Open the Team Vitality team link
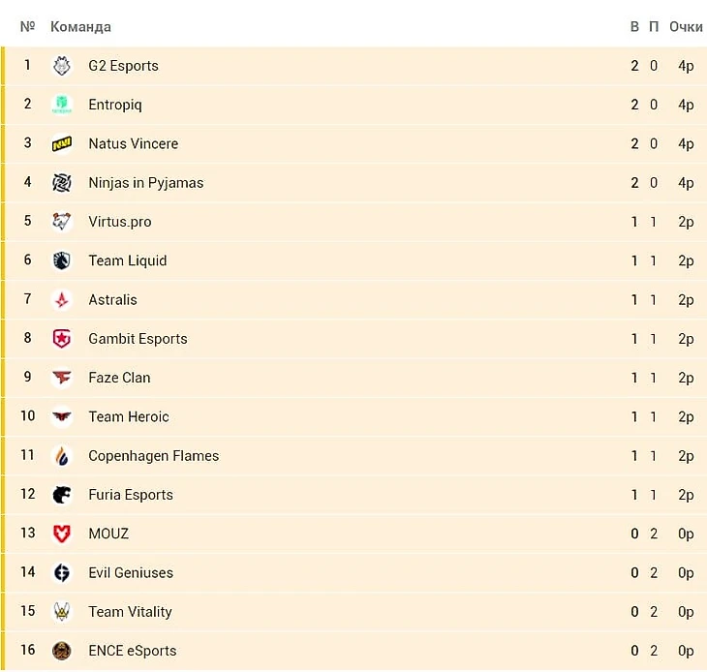The height and width of the screenshot is (672, 707). (130, 612)
